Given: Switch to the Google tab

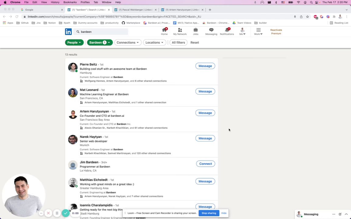Looking at the screenshot, I should click(41, 10).
